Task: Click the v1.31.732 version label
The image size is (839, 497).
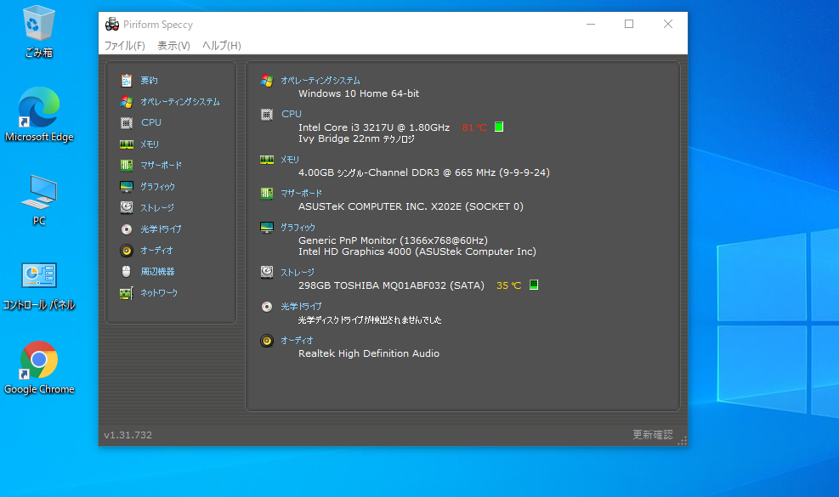Action: (128, 435)
